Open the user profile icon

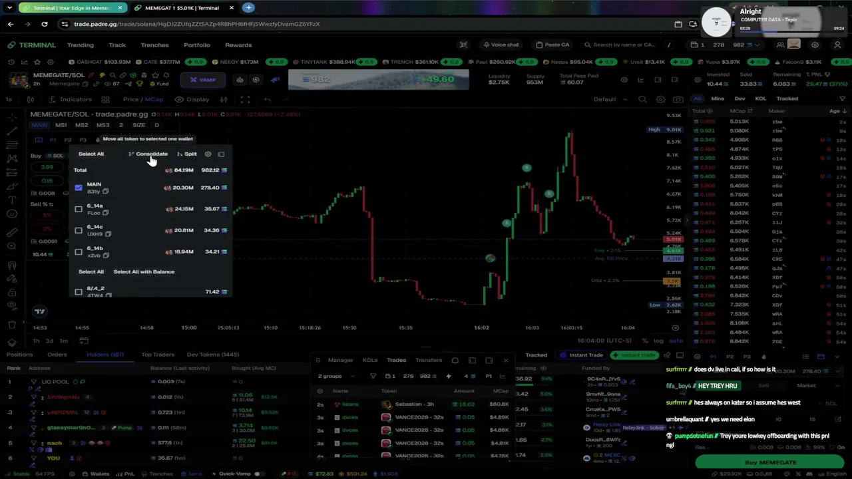click(x=837, y=45)
